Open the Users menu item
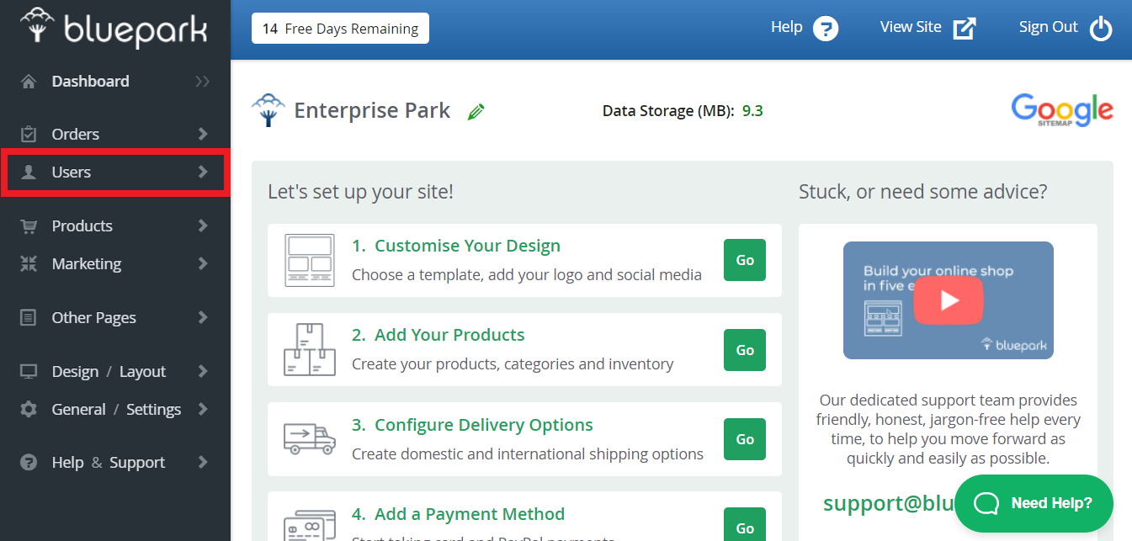Screen dimensions: 1132x541 point(72,172)
